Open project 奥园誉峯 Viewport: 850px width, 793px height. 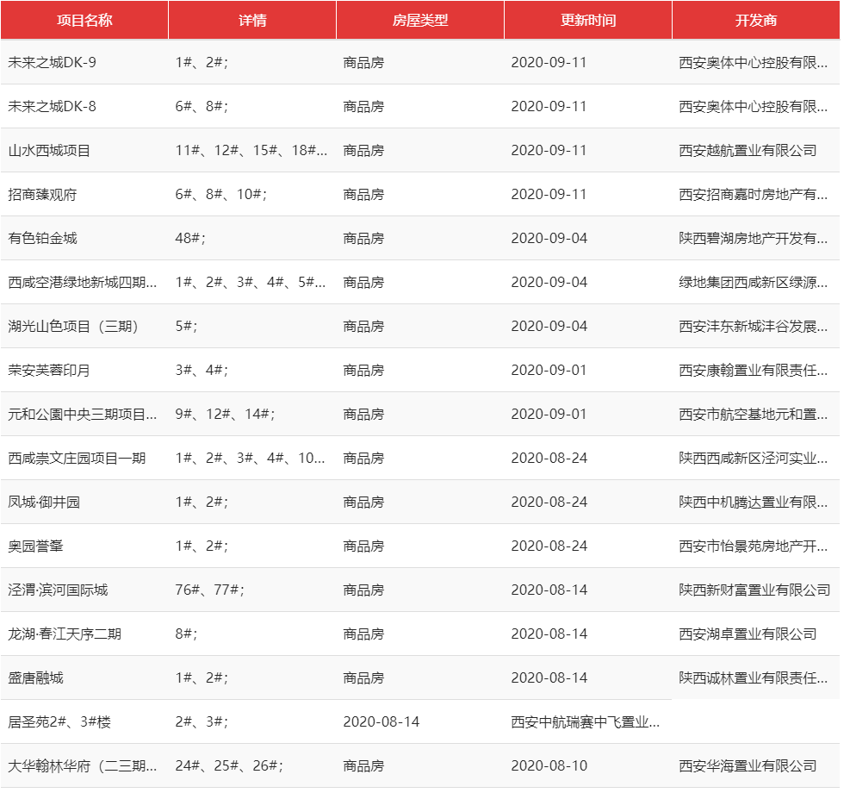pos(35,546)
